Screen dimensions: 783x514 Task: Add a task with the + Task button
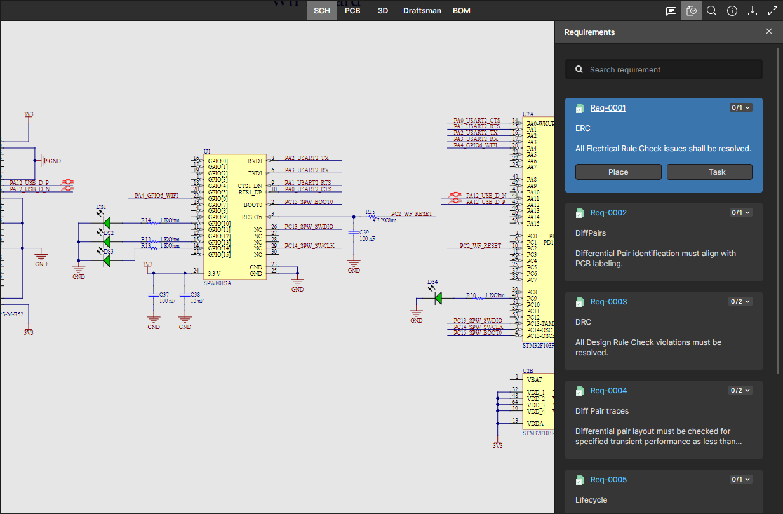[710, 172]
